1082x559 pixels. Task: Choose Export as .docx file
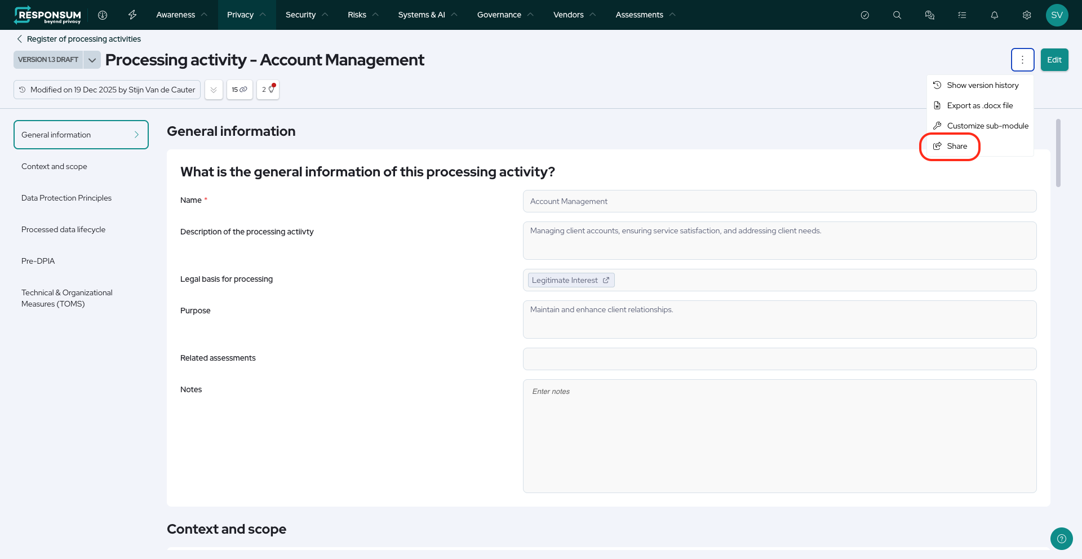tap(979, 105)
